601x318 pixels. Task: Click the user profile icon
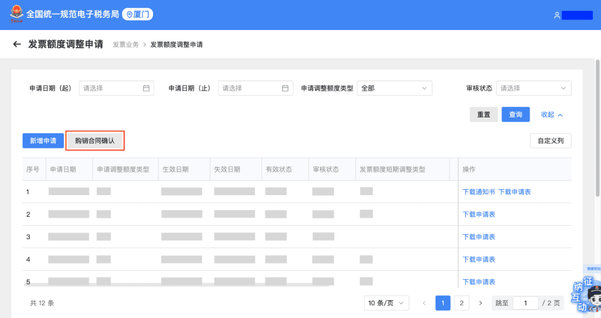coord(556,16)
